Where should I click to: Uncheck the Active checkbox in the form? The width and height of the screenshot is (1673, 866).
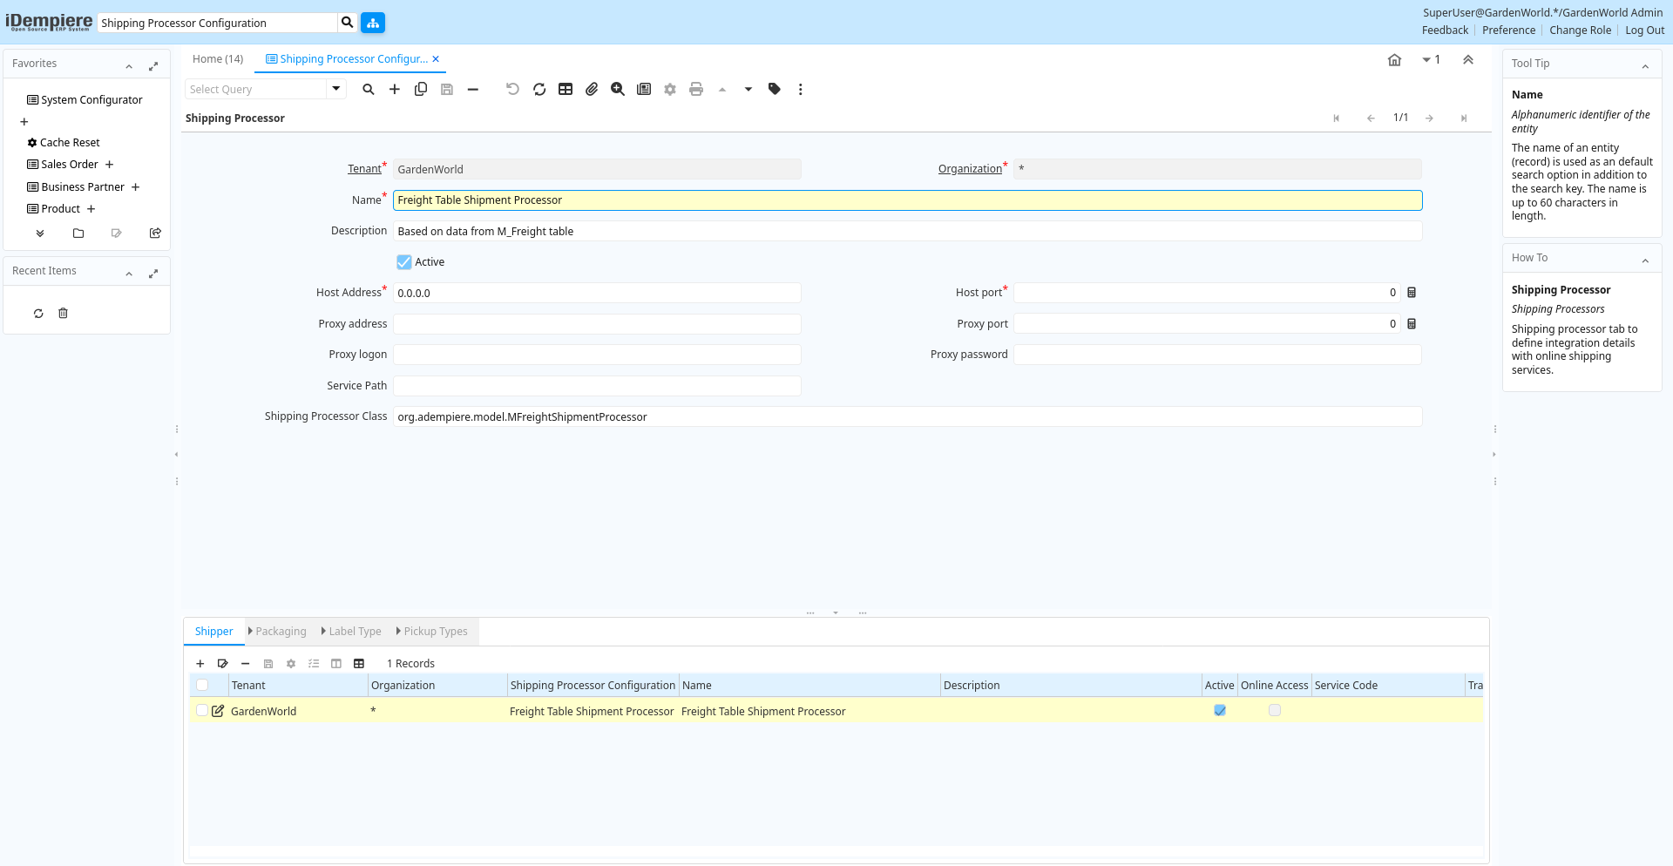(x=404, y=262)
